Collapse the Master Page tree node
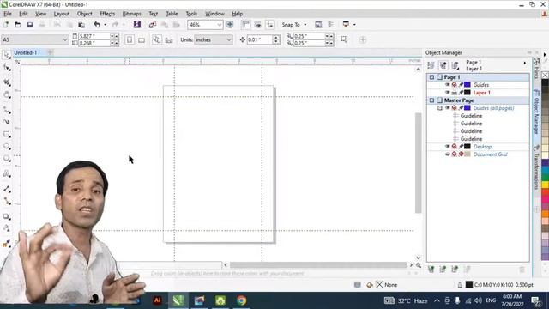This screenshot has width=549, height=309. (431, 100)
